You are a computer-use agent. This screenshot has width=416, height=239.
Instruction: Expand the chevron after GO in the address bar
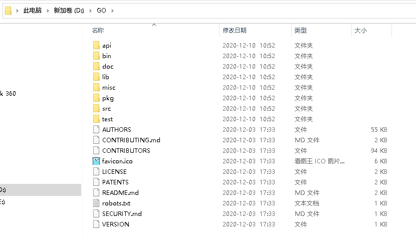coord(112,11)
